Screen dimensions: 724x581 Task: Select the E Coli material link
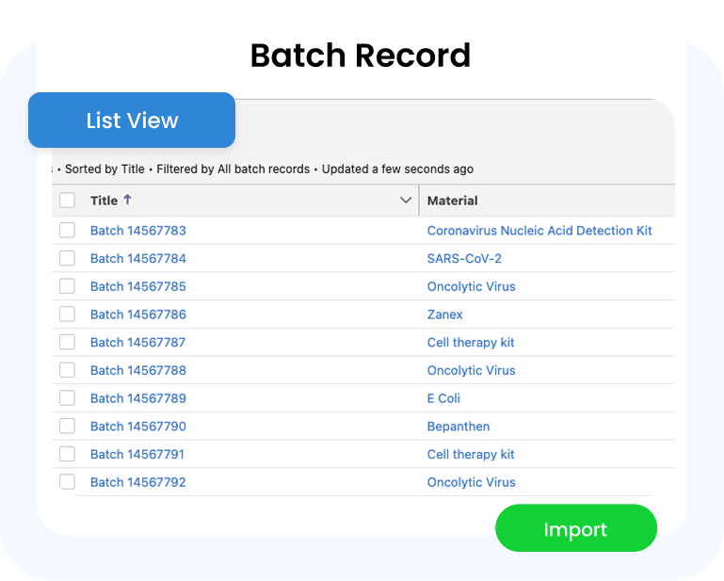click(x=443, y=398)
